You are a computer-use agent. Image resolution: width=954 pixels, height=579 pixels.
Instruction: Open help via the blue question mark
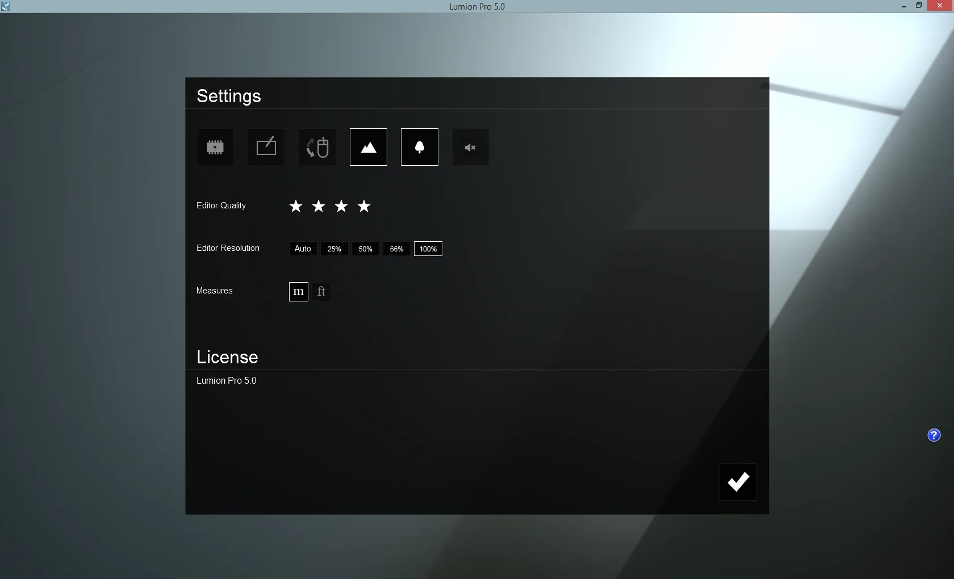934,435
